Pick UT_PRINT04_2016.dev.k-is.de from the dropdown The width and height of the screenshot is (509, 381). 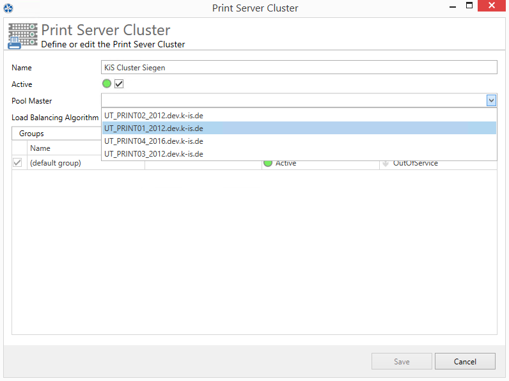click(x=153, y=141)
